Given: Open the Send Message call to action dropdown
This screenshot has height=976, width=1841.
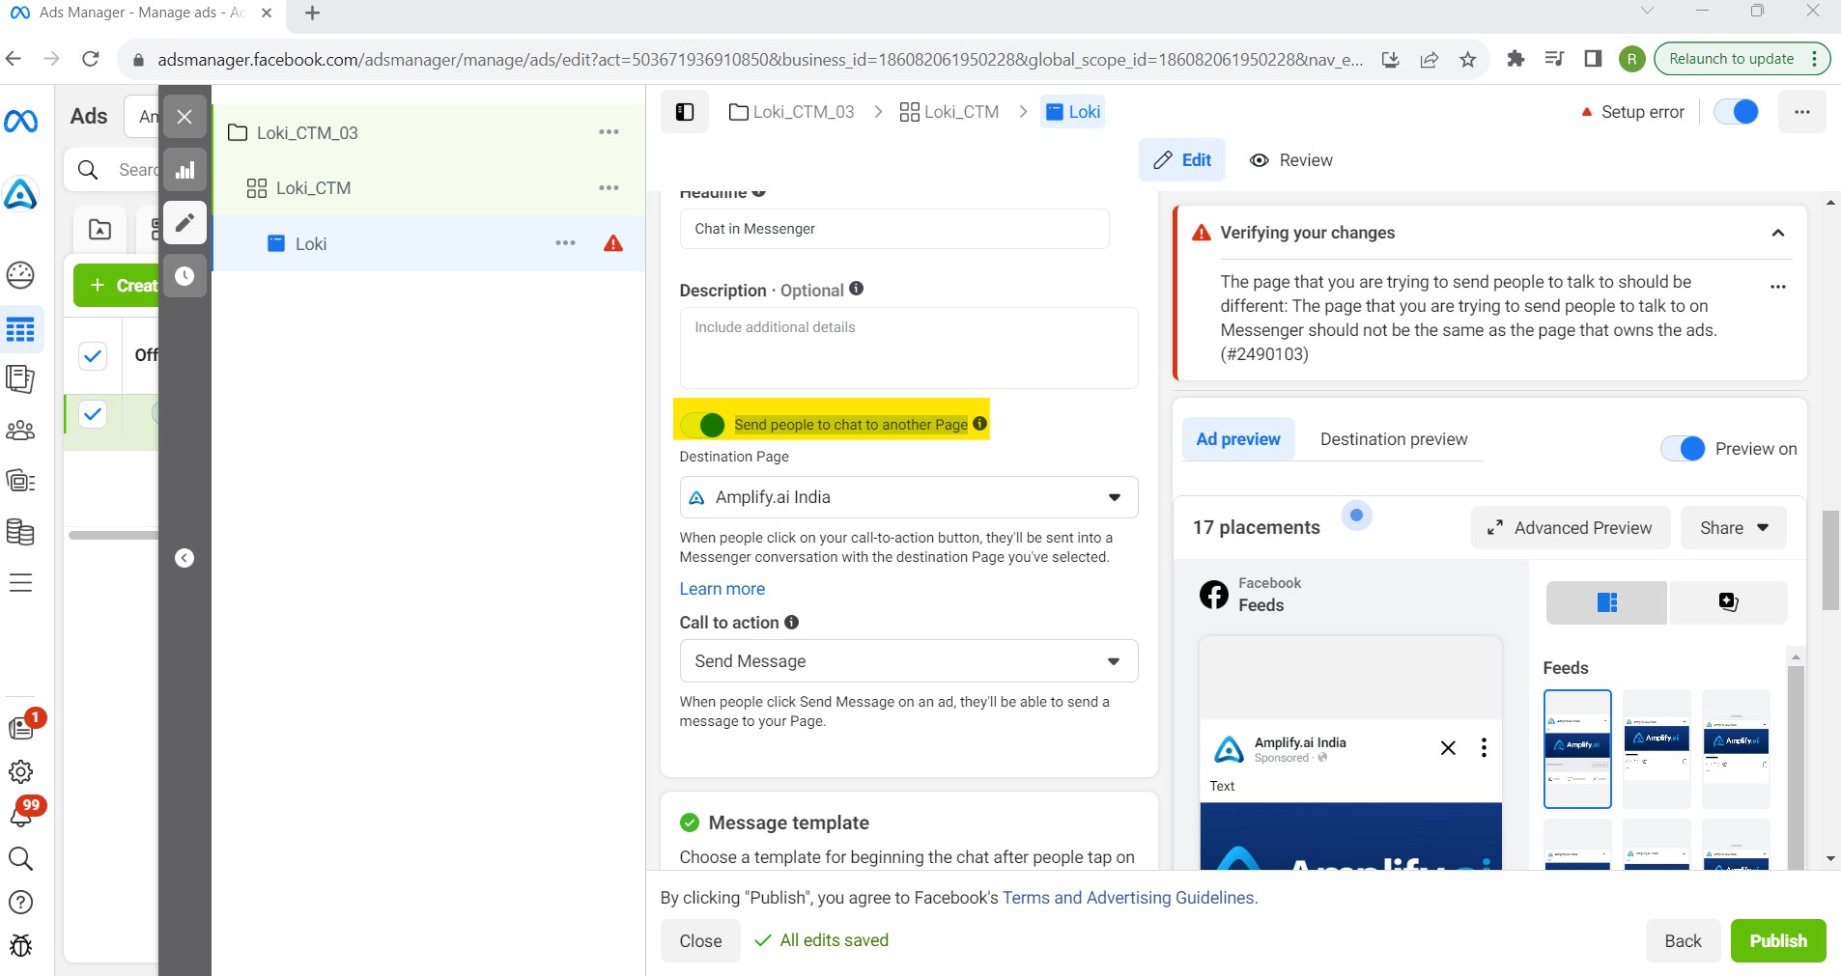Looking at the screenshot, I should click(909, 661).
